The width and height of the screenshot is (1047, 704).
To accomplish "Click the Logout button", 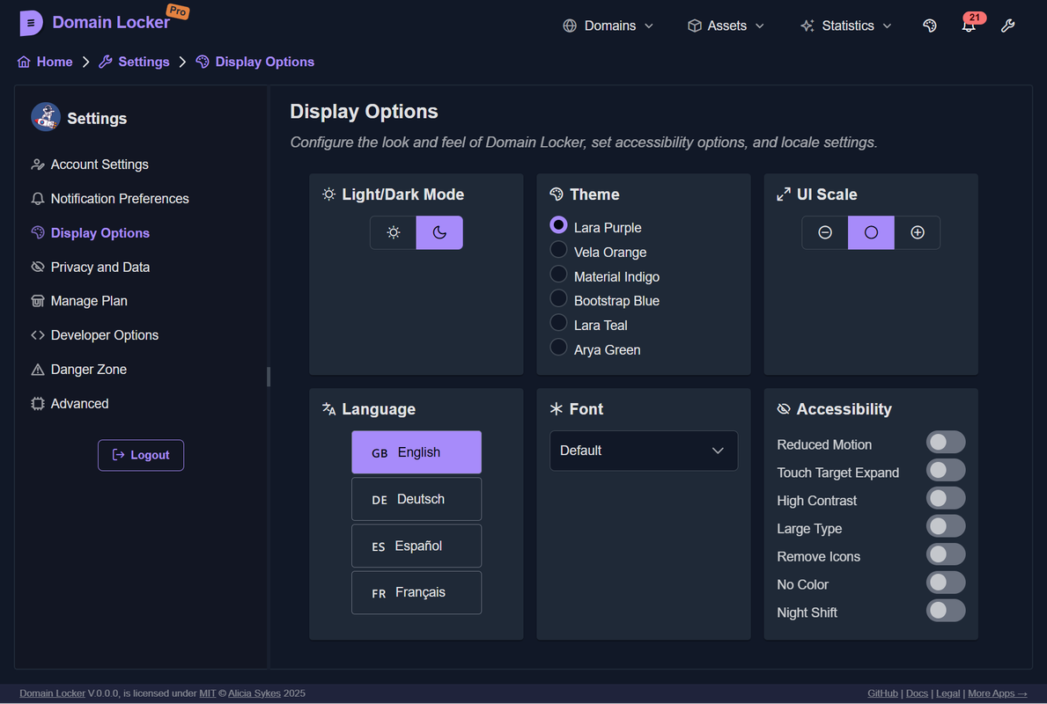I will point(141,455).
